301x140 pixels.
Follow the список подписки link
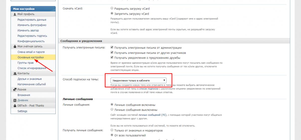tap(149, 89)
